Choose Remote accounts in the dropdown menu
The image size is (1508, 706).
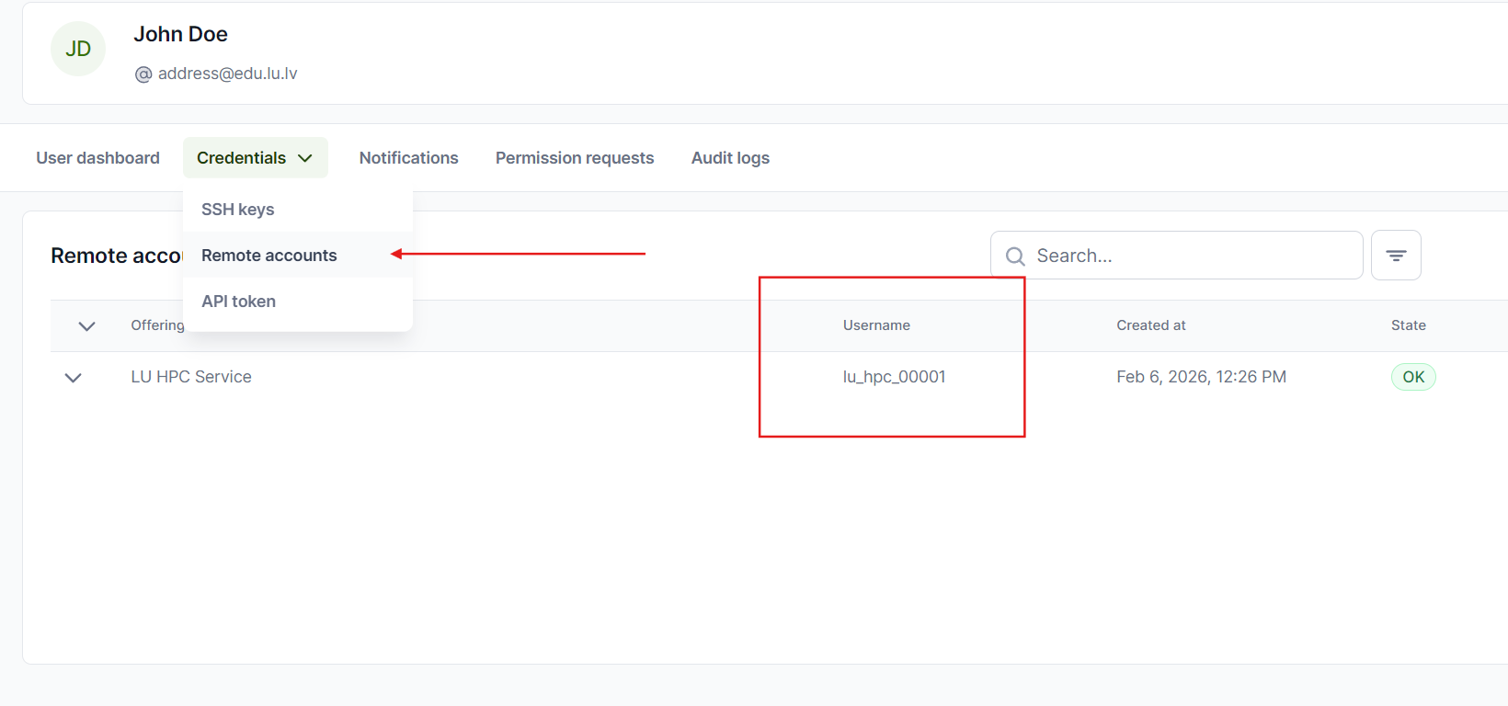click(269, 256)
